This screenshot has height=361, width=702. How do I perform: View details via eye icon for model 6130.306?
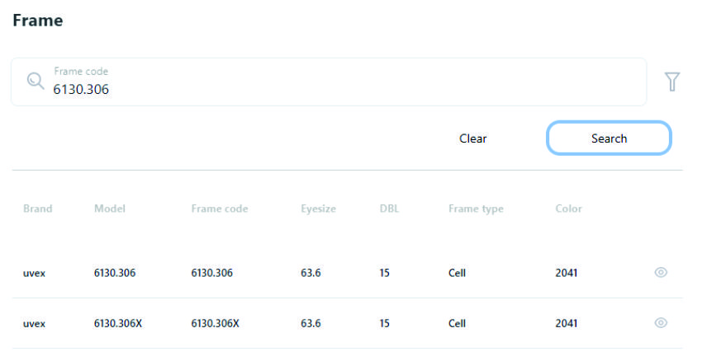(x=661, y=273)
